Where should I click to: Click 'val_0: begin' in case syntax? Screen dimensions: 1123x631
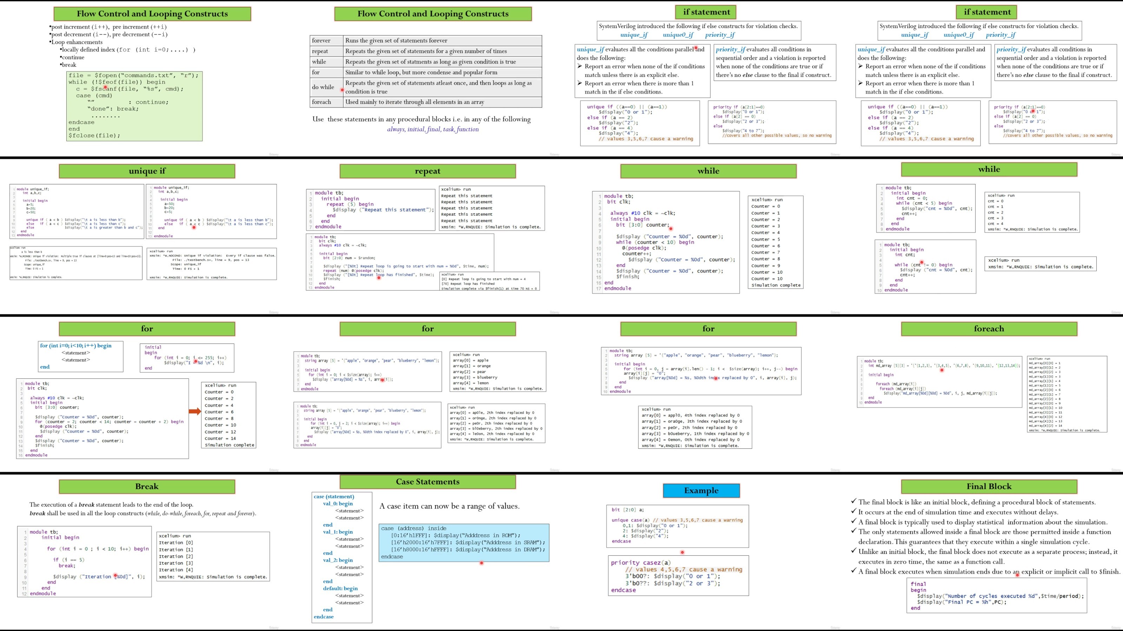337,503
